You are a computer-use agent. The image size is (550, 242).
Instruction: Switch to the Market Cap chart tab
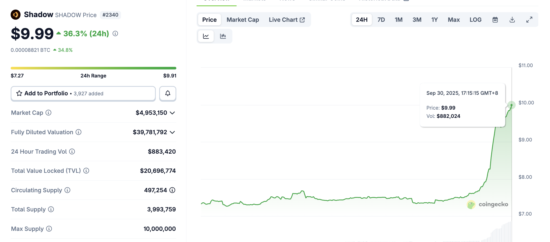(243, 20)
